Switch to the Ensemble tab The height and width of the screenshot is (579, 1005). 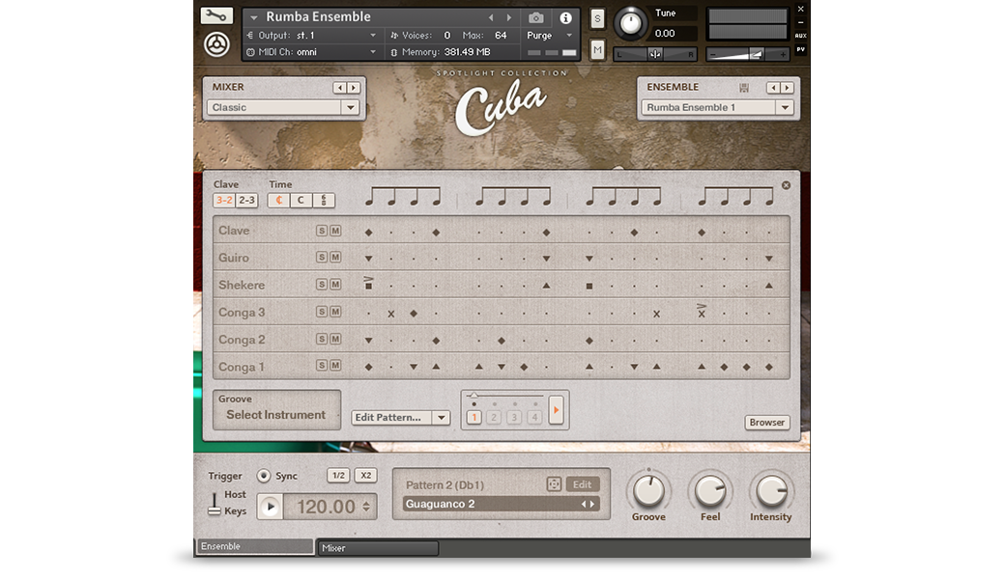click(x=254, y=546)
